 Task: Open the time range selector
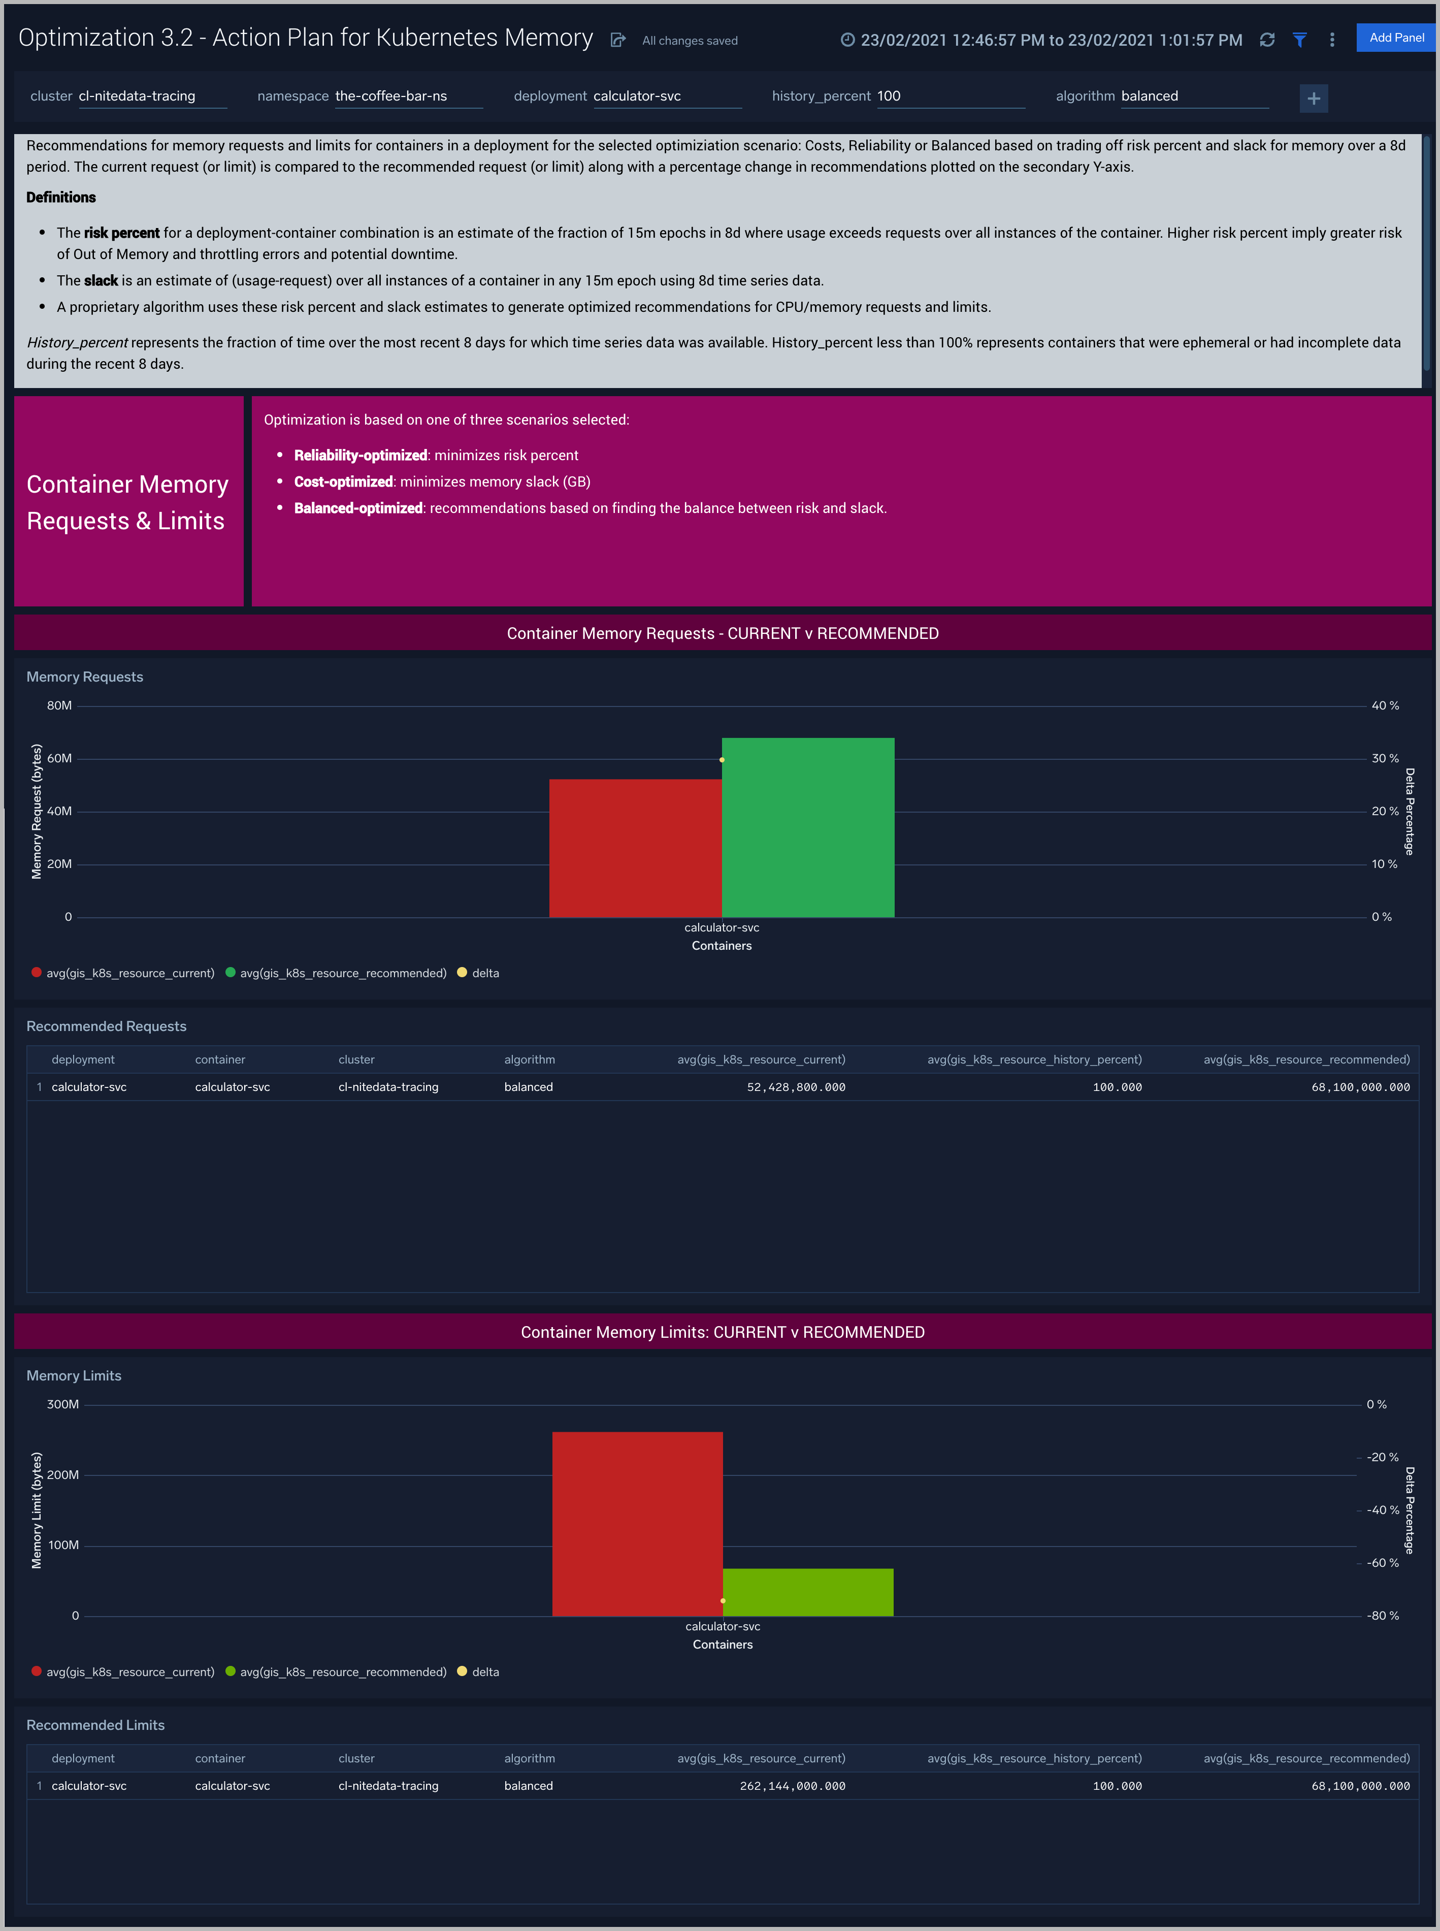click(1051, 40)
